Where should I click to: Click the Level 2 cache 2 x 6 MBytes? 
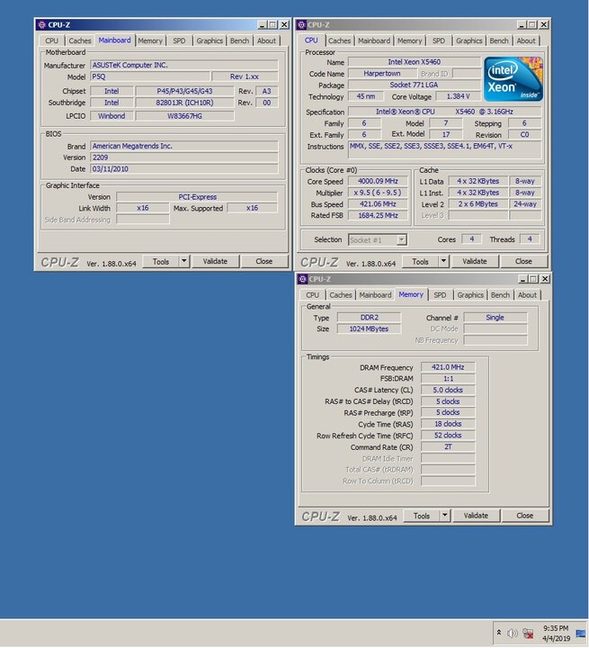(478, 204)
